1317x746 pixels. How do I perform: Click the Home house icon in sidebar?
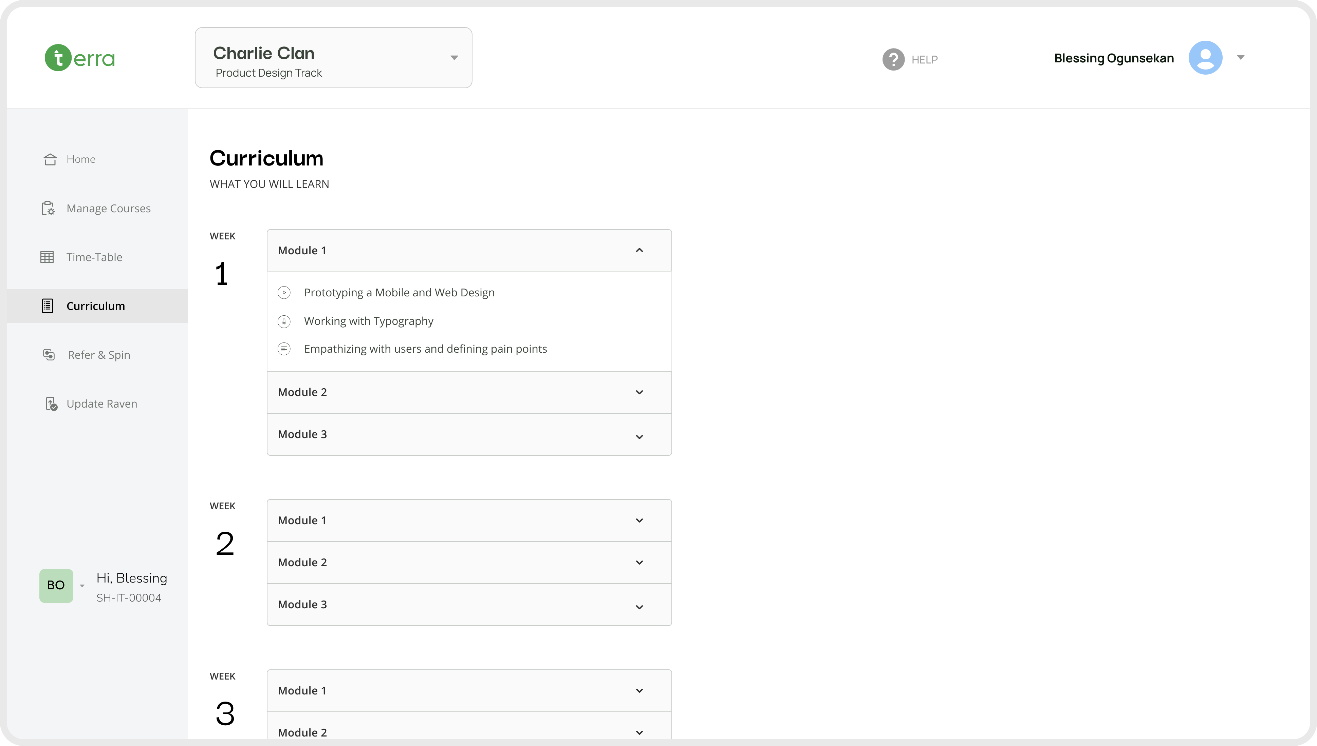coord(50,159)
